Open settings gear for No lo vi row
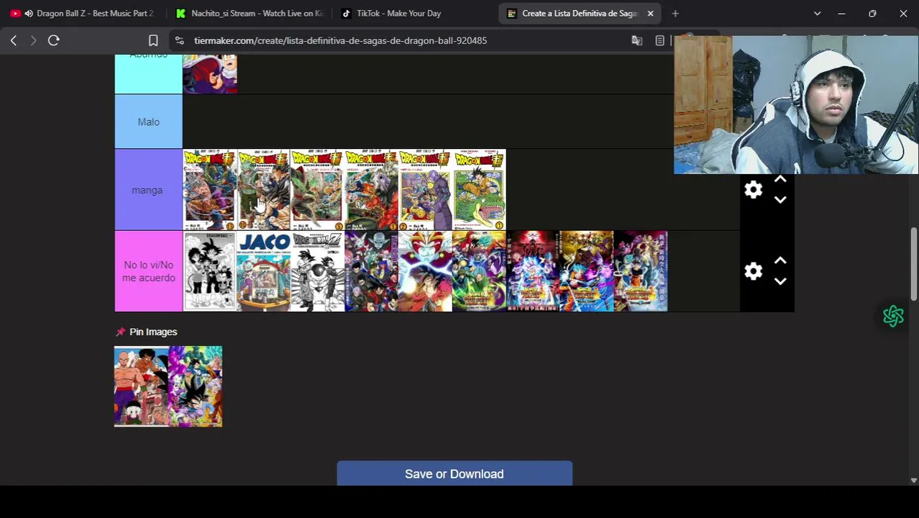This screenshot has height=518, width=919. point(753,271)
